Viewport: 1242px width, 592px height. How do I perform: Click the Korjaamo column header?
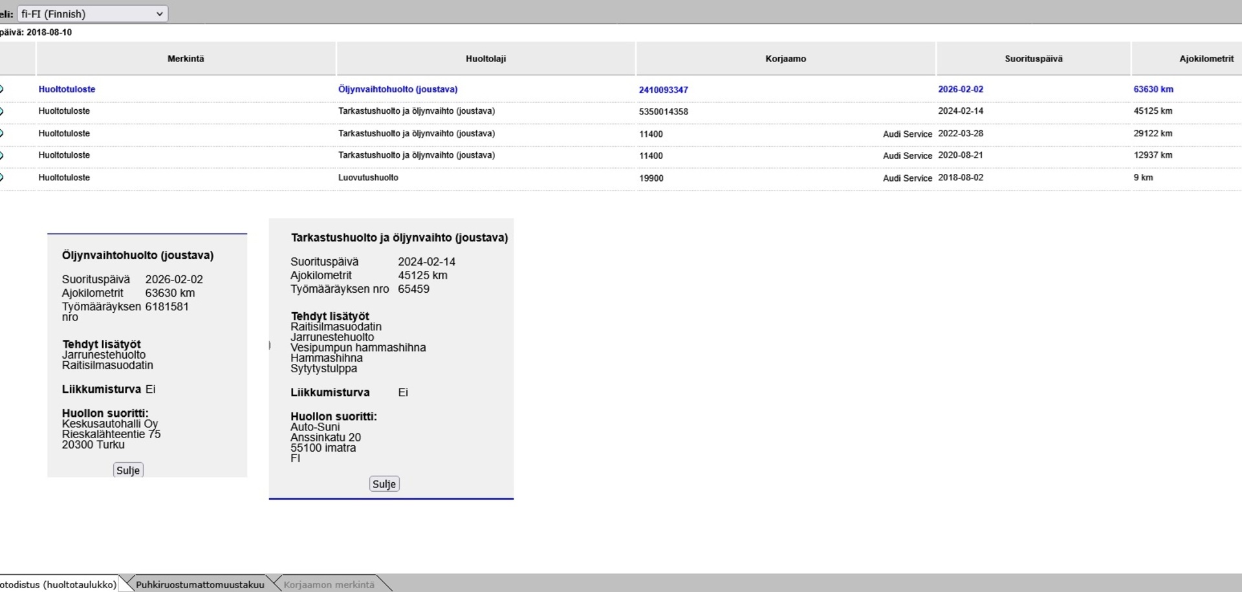point(785,59)
